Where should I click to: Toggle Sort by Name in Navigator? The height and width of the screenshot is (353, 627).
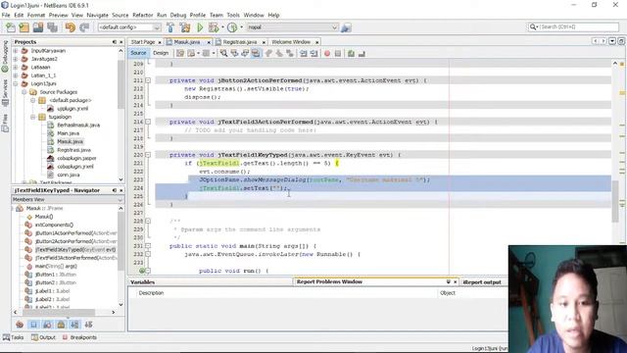pos(74,325)
